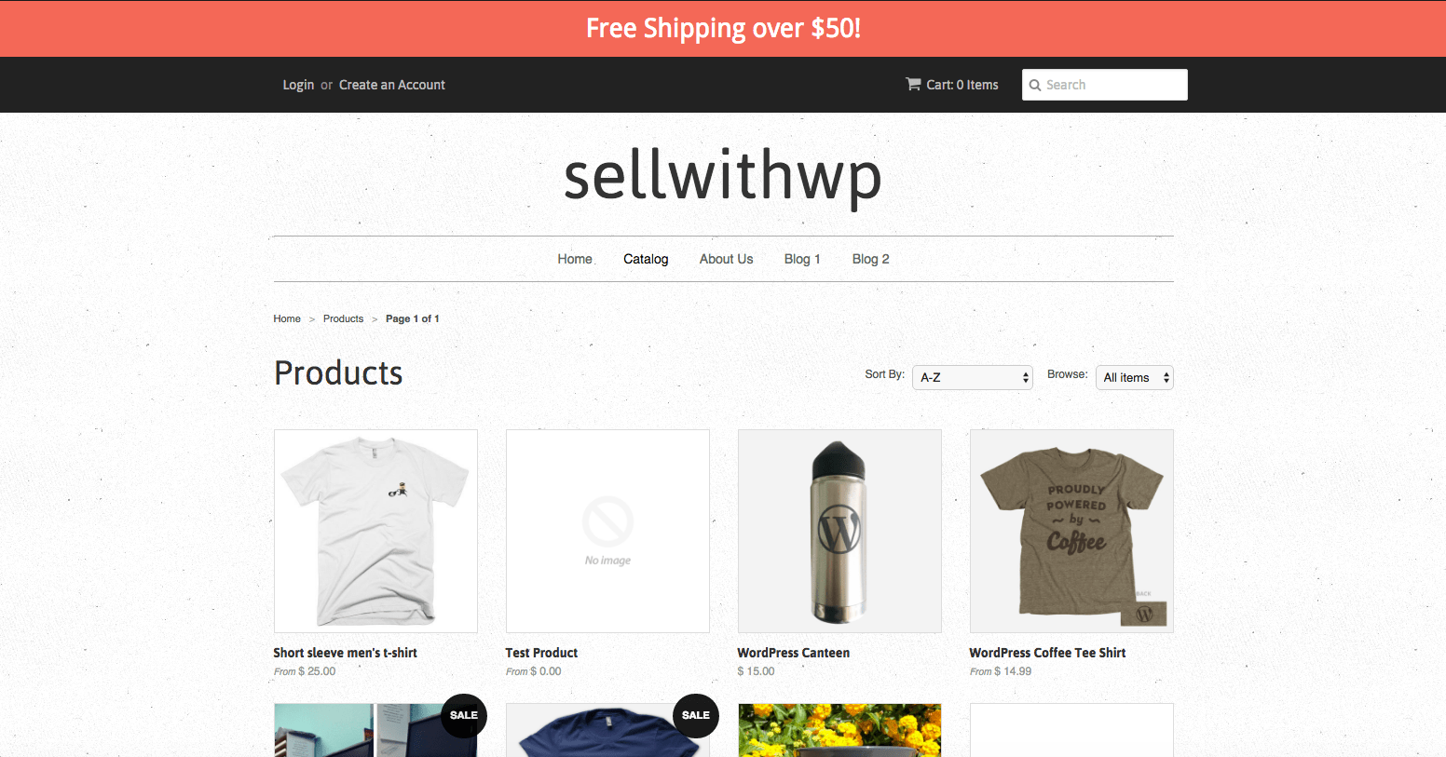Open the Sort By A-Z dropdown
This screenshot has width=1446, height=757.
973,377
